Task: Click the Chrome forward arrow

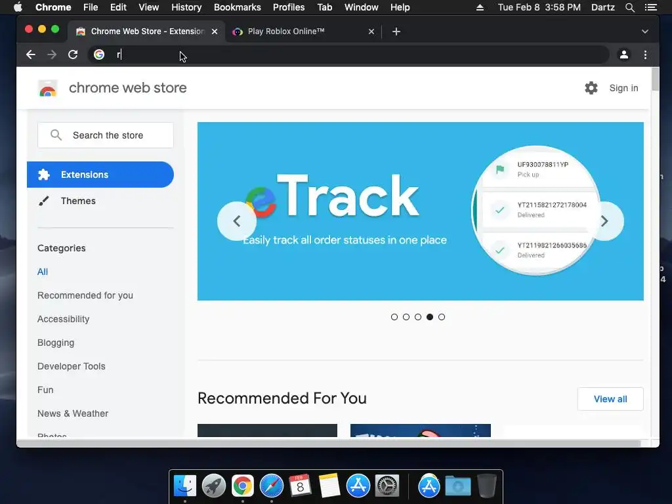Action: pyautogui.click(x=51, y=54)
